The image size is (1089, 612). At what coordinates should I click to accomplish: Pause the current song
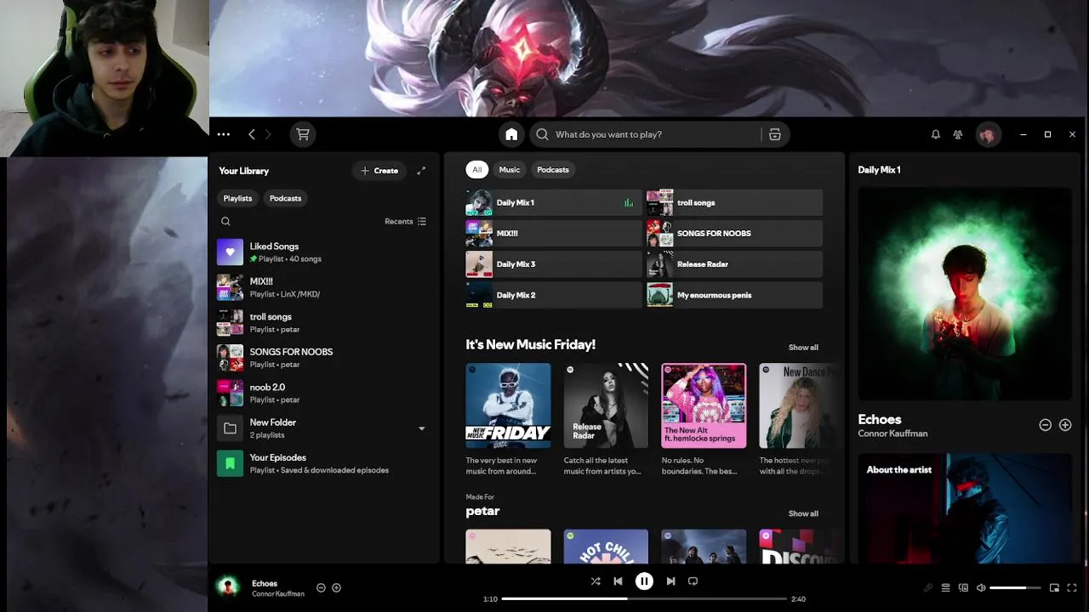(x=644, y=581)
